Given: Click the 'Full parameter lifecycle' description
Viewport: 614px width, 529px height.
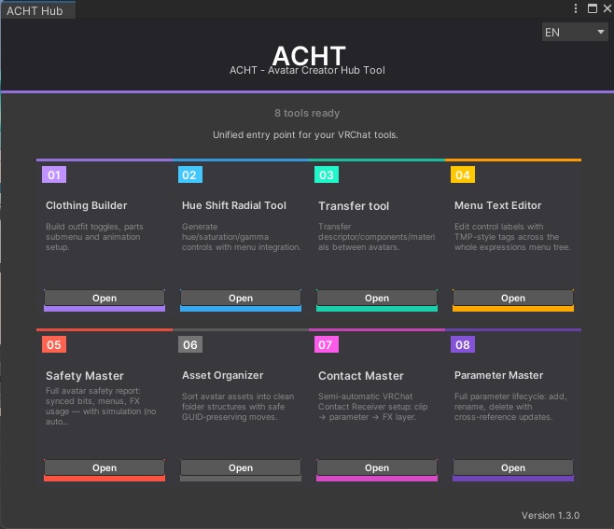Looking at the screenshot, I should click(510, 407).
